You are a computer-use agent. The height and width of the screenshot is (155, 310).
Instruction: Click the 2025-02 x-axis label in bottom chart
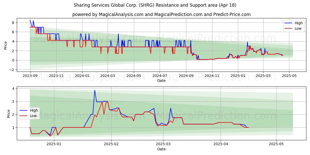pyautogui.click(x=111, y=145)
